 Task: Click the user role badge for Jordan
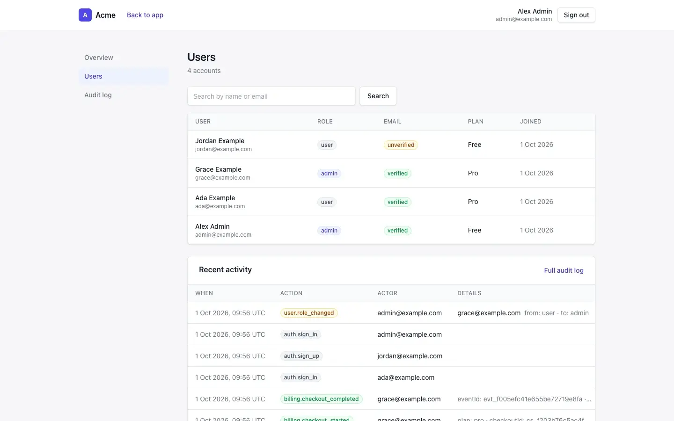(327, 145)
